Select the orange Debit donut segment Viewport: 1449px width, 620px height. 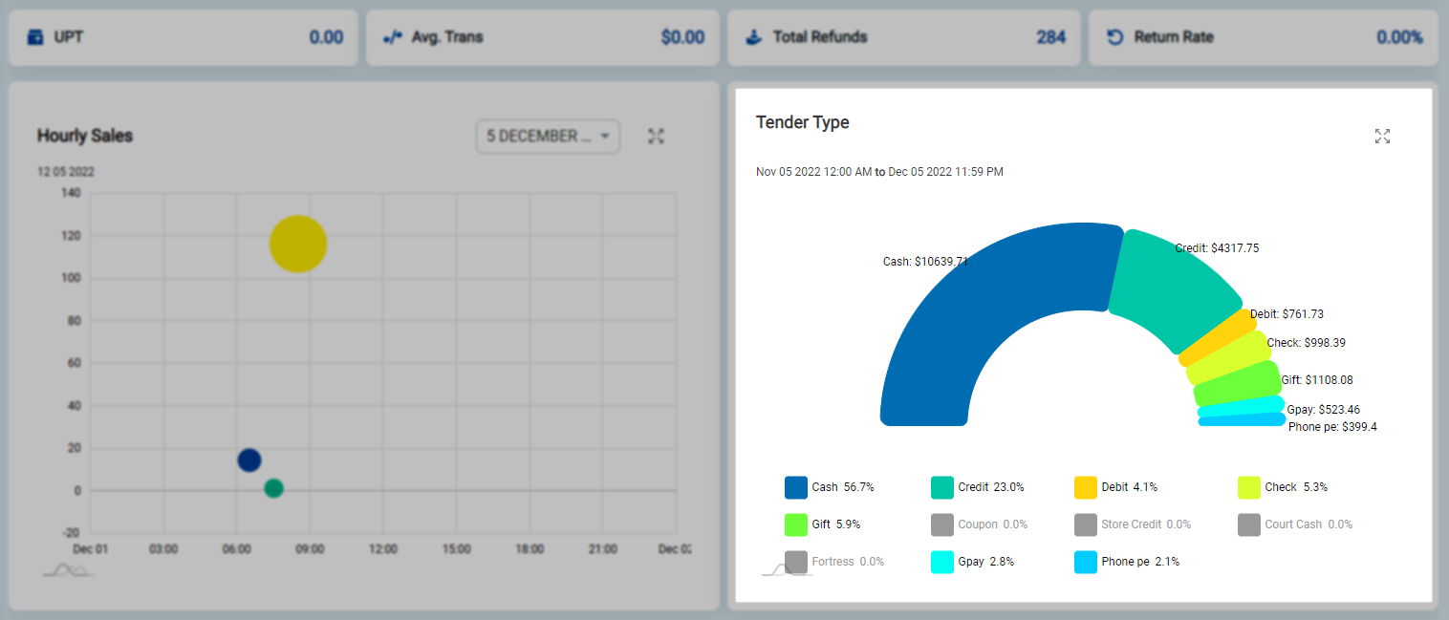(1218, 336)
